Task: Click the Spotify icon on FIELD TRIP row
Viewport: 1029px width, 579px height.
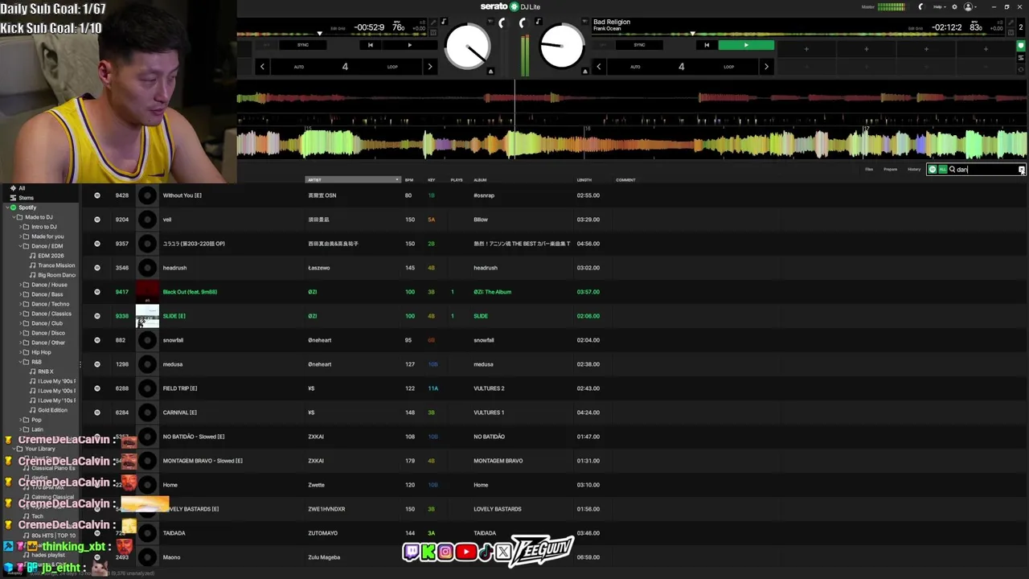Action: click(x=97, y=388)
